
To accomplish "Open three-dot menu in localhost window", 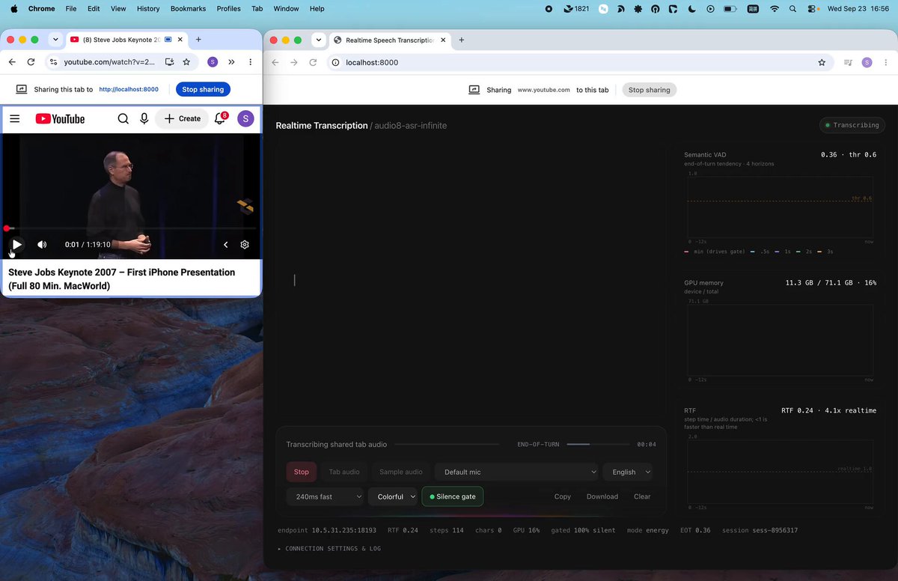I will point(886,62).
